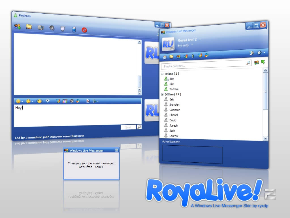Open the 'Led by a mundane job?' ad link
Screen dimensions: 290x218
pyautogui.click(x=49, y=137)
